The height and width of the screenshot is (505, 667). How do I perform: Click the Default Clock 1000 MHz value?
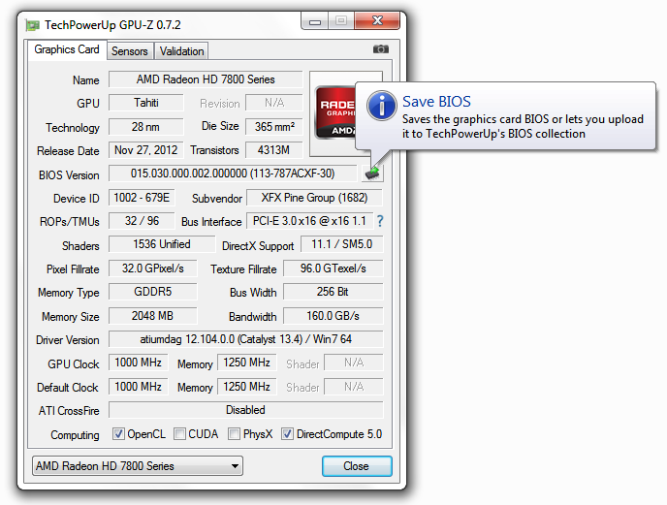point(139,387)
